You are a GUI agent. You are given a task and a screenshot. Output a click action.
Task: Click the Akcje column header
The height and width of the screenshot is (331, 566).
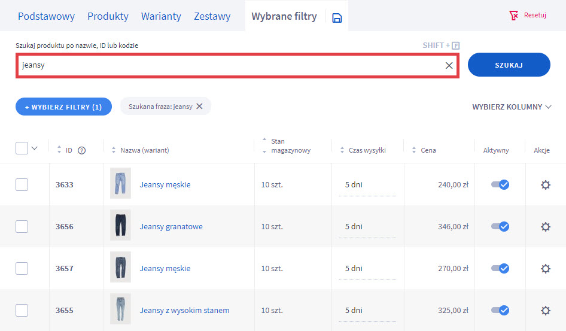point(541,150)
